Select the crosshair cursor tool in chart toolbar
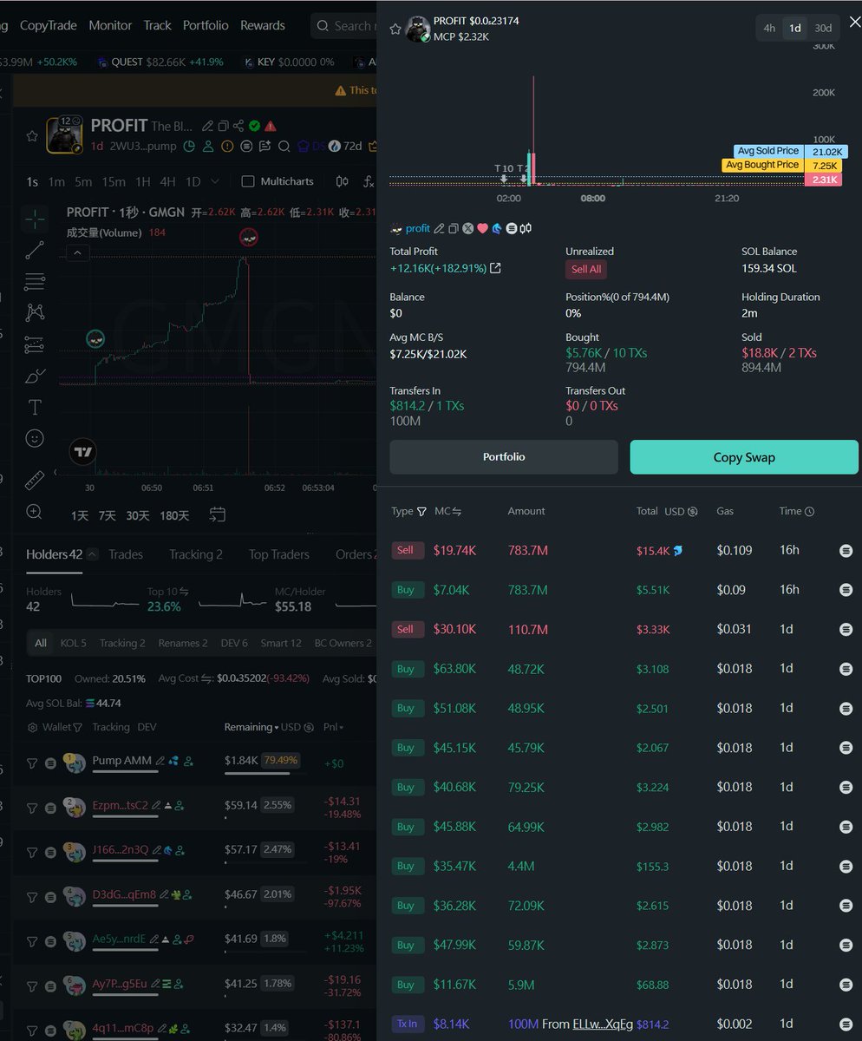Viewport: 862px width, 1041px height. tap(35, 219)
